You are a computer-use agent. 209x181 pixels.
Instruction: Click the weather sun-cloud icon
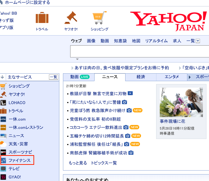point(3,144)
